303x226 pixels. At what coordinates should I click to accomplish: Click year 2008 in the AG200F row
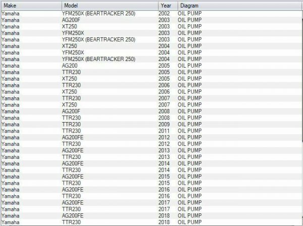[x=164, y=111]
